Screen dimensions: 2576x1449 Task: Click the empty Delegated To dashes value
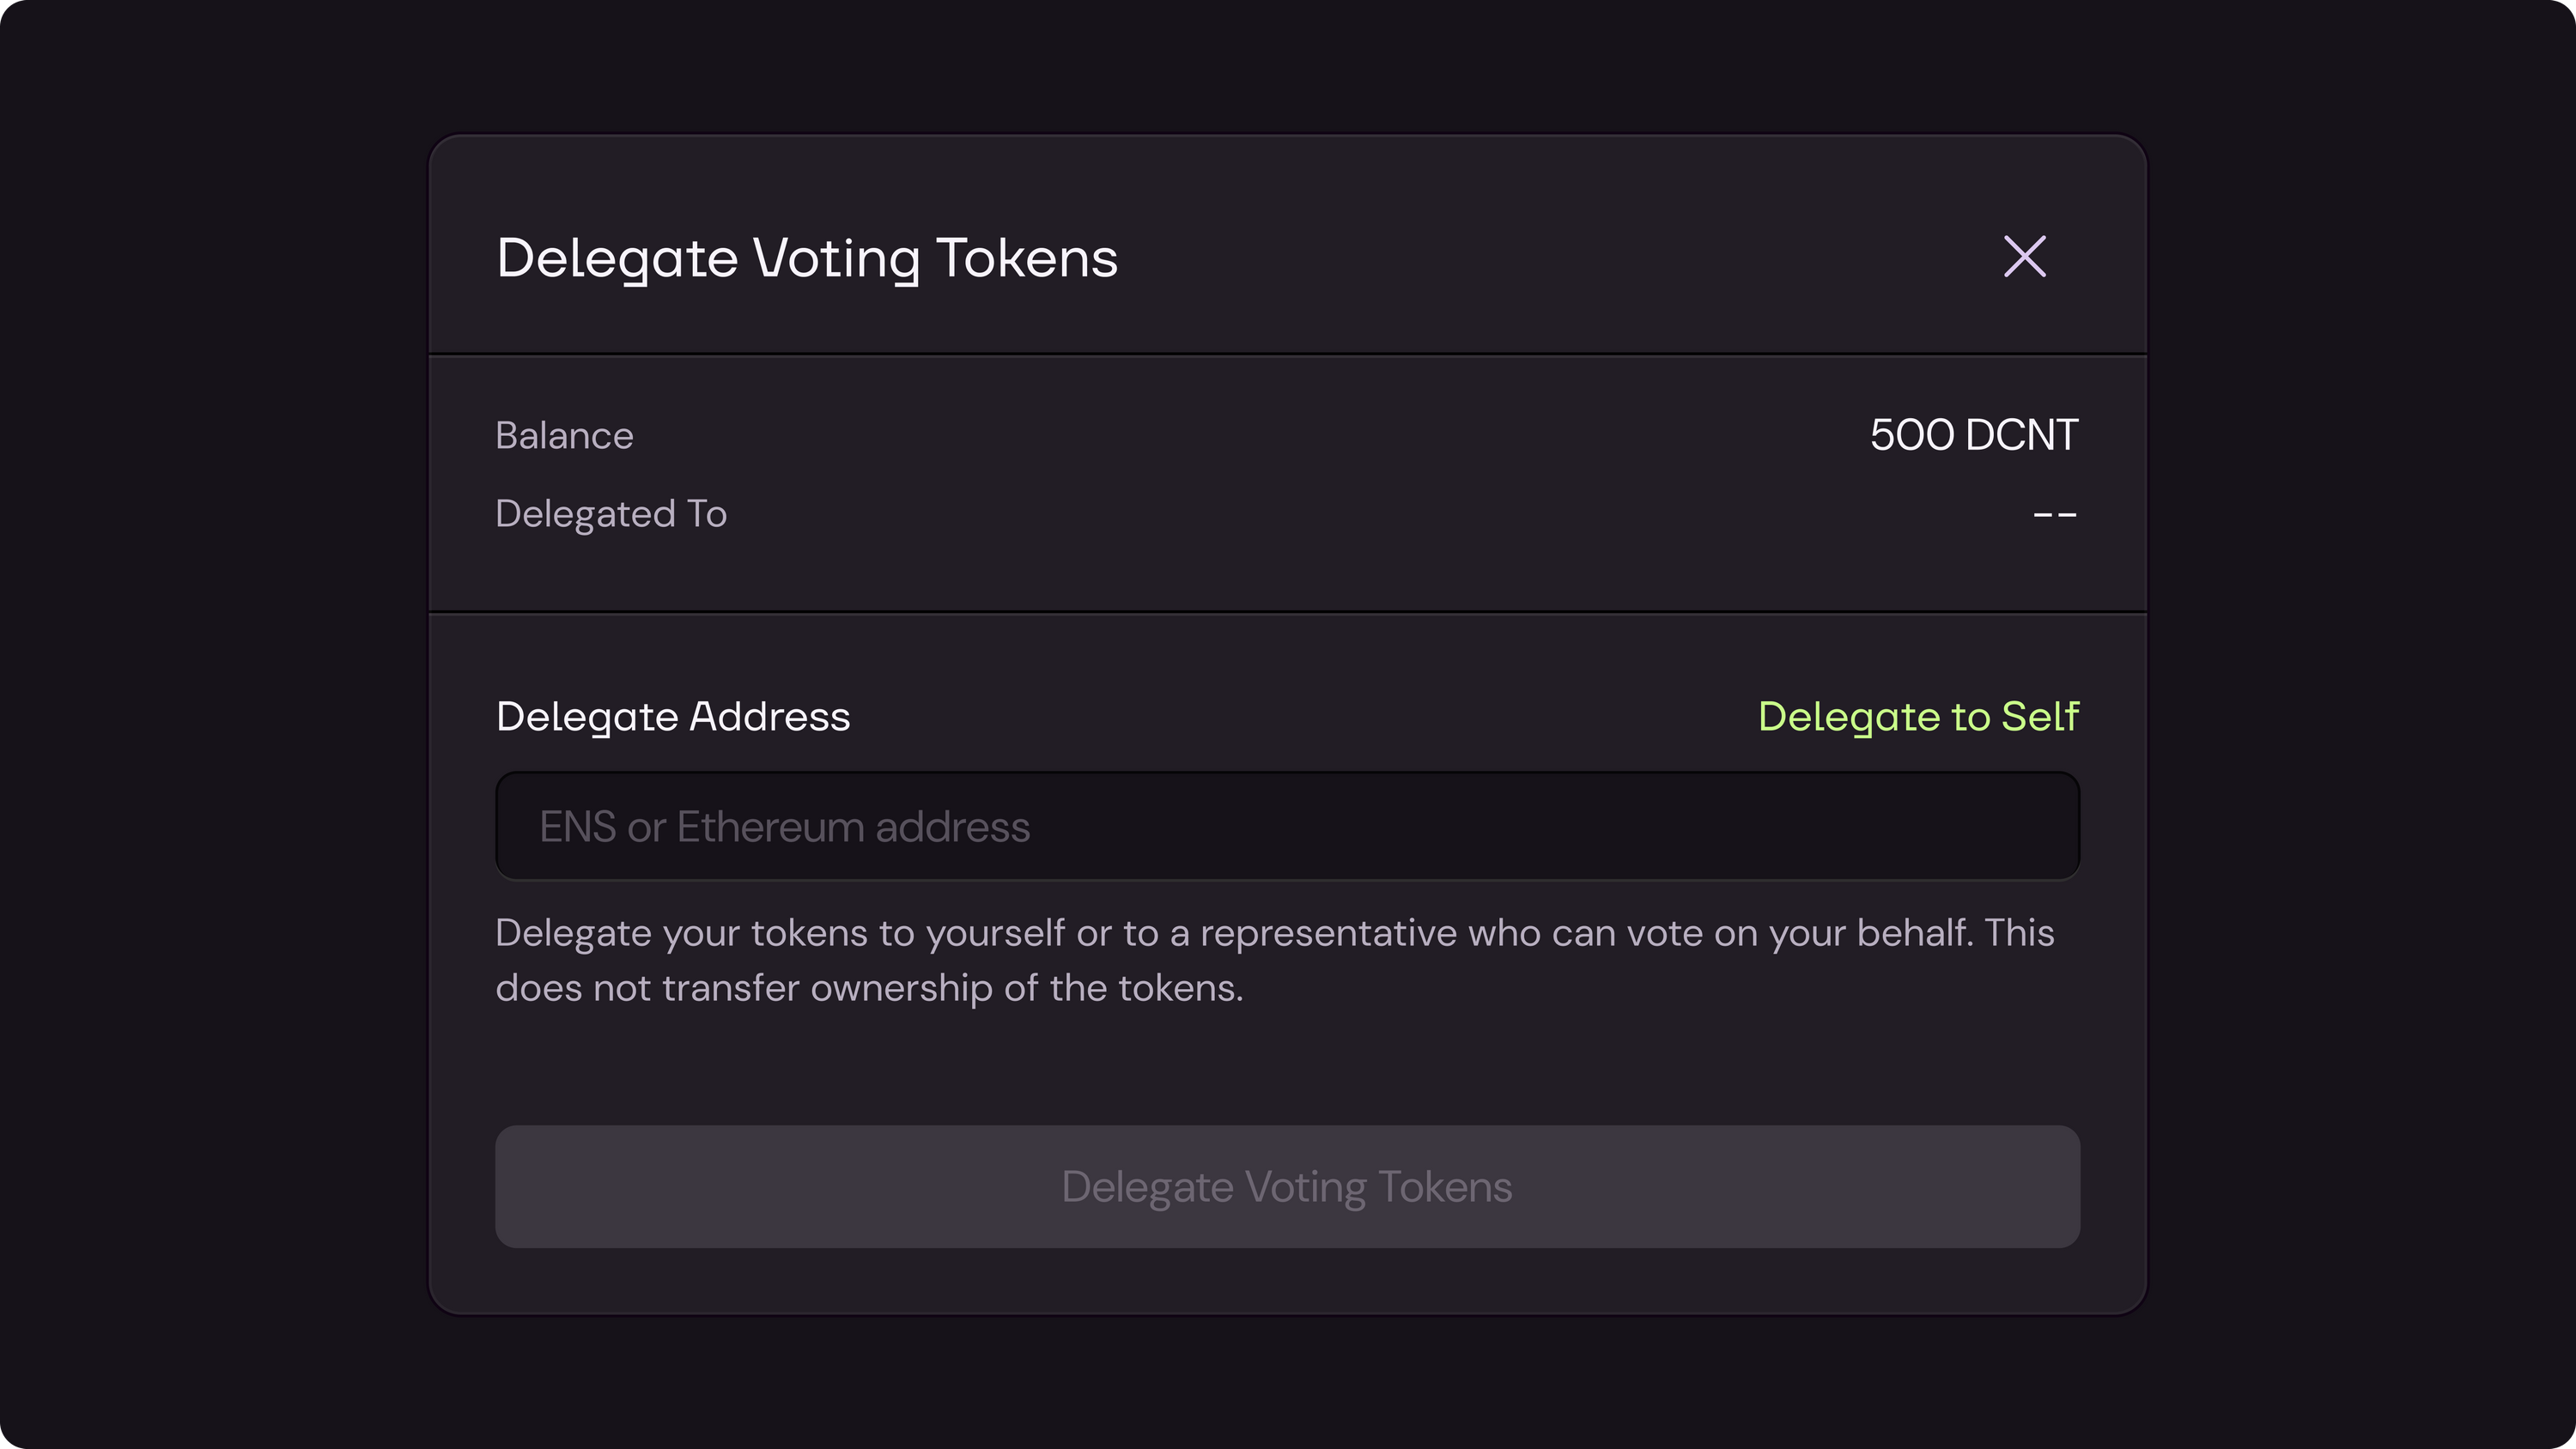pos(2055,514)
